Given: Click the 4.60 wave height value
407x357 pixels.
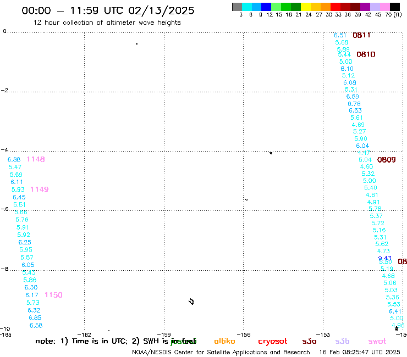Looking at the screenshot, I should pyautogui.click(x=366, y=167).
